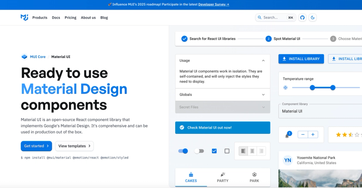Open the Component library select field

320,111
